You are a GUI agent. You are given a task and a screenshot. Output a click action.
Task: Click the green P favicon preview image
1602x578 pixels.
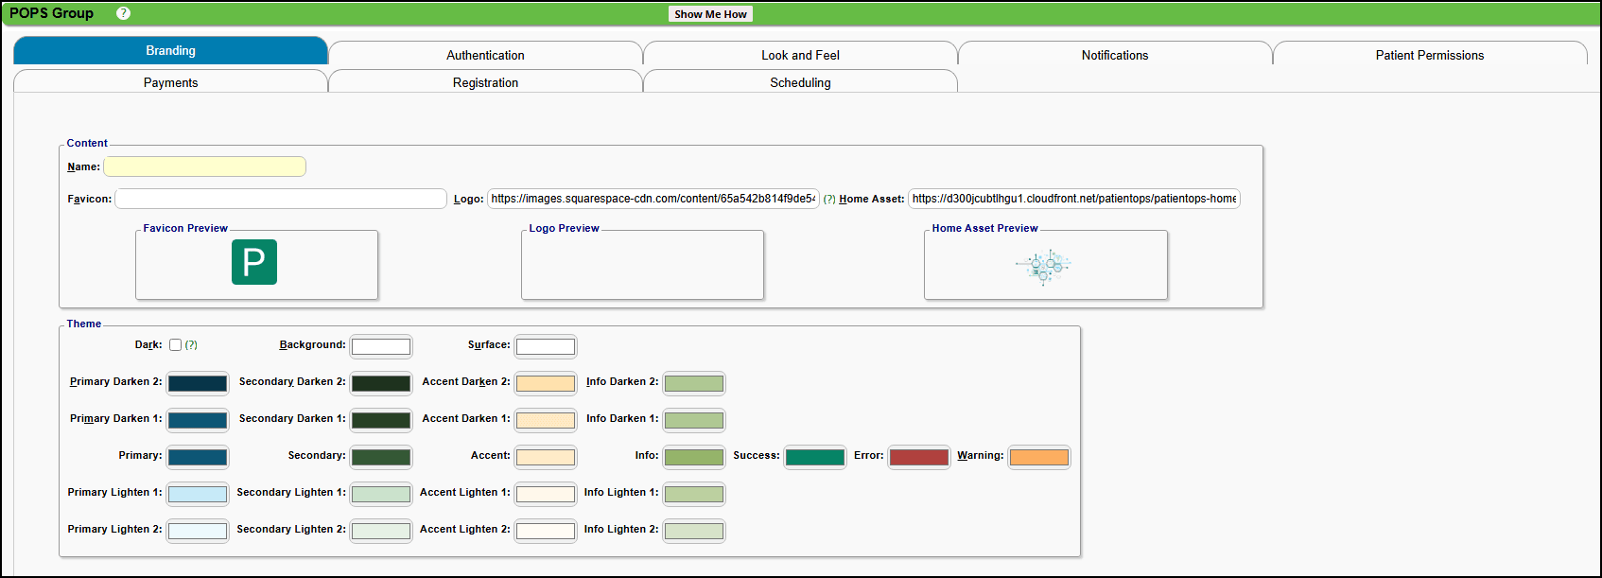pos(253,262)
